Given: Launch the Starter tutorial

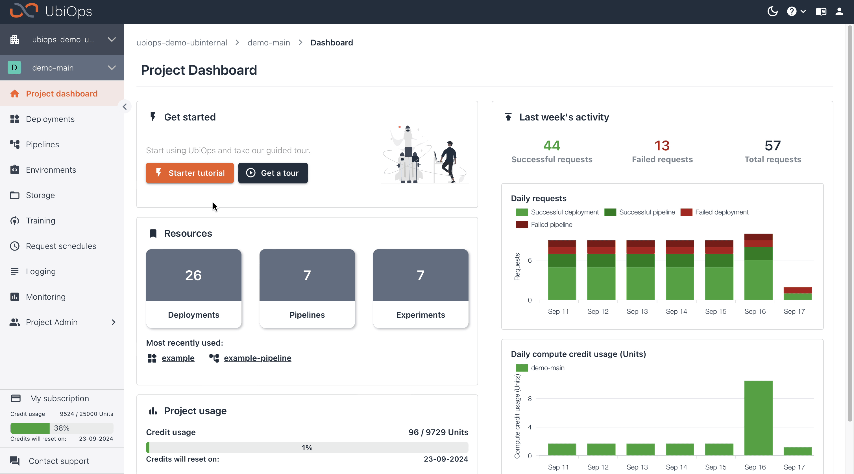Looking at the screenshot, I should coord(189,173).
